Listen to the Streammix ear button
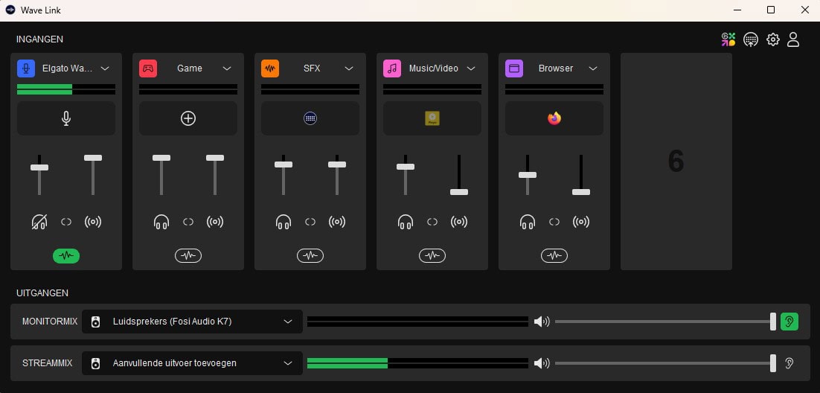Image resolution: width=820 pixels, height=393 pixels. tap(789, 363)
